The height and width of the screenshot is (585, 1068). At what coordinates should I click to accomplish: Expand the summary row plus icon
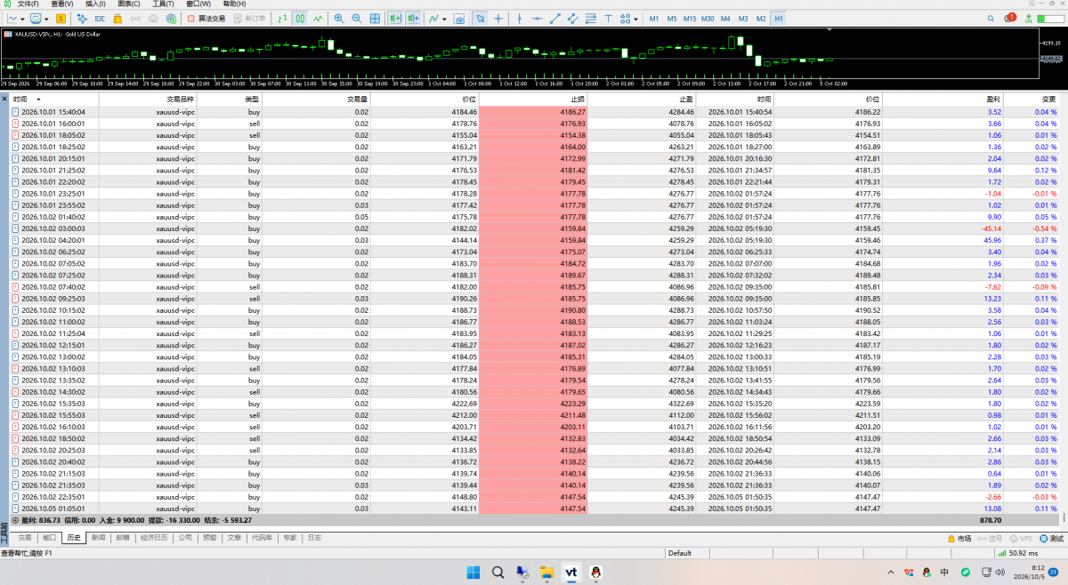[x=15, y=519]
